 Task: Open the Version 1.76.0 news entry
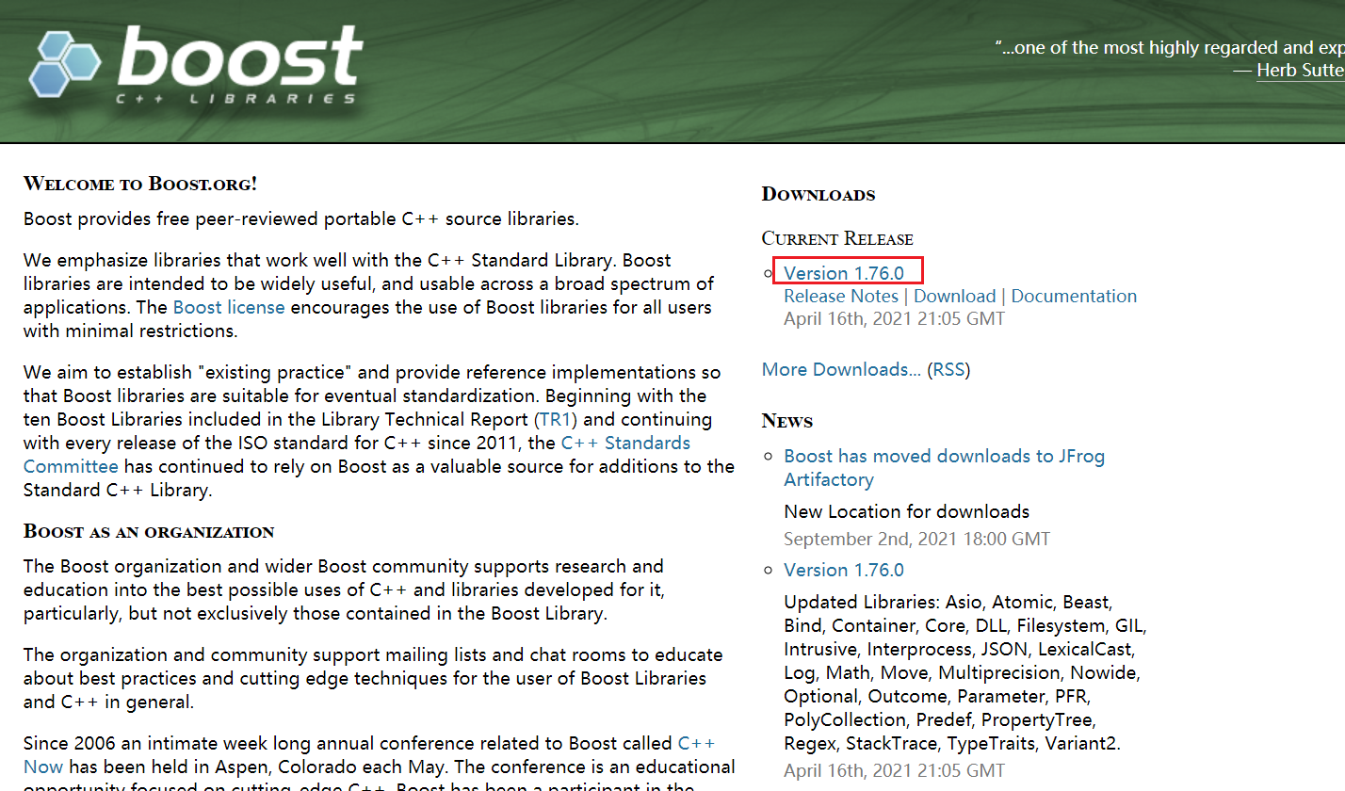tap(843, 570)
